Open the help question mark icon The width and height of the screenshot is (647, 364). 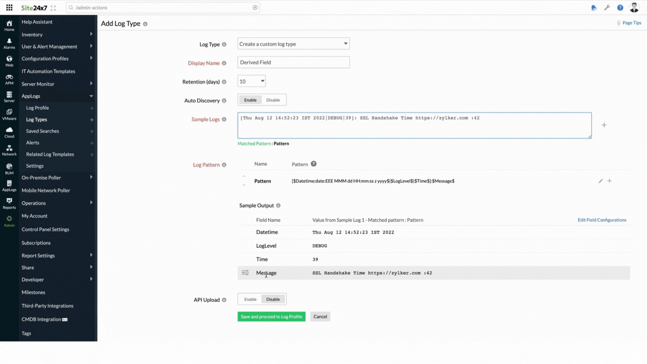[620, 8]
